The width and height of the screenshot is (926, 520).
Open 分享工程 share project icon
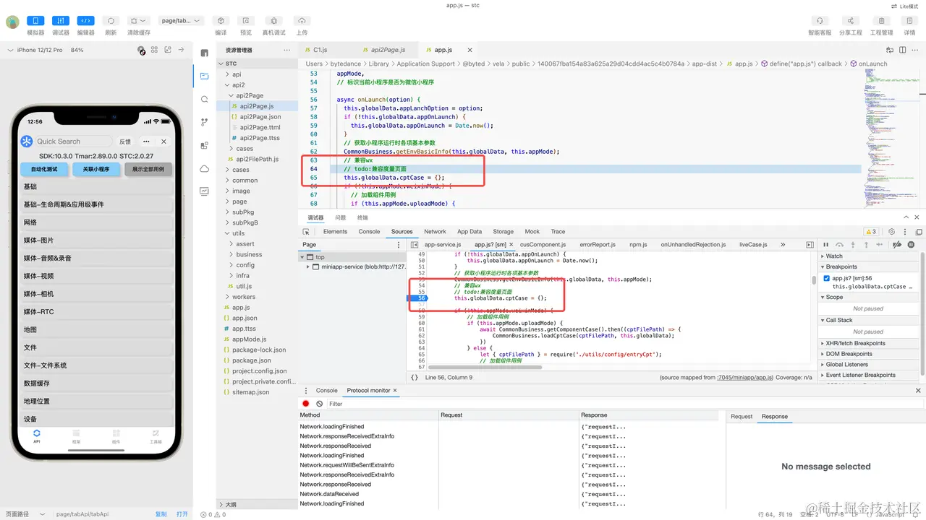851,21
